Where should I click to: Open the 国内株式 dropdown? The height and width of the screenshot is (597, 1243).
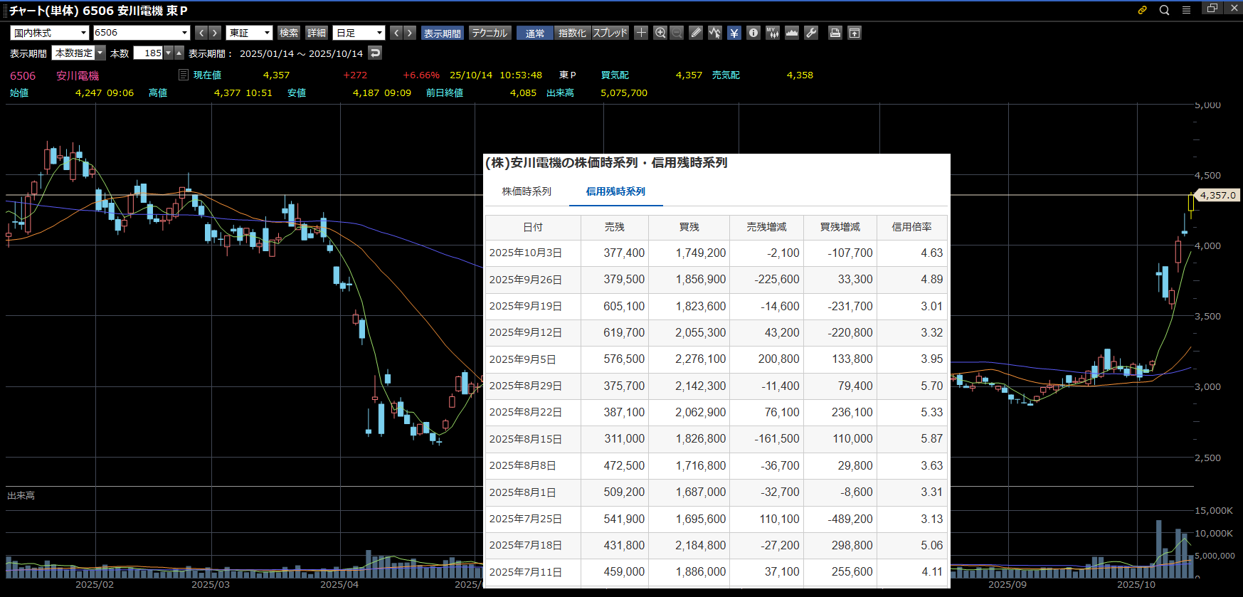coord(49,33)
